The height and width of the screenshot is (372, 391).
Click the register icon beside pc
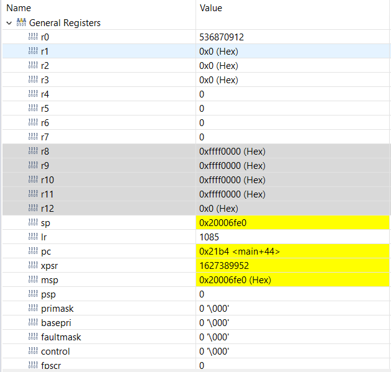[33, 251]
